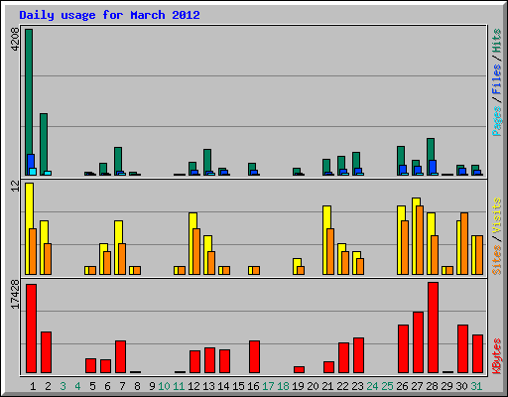Viewport: 508px width, 397px height.
Task: Click the green day 10 label on the x-axis
Action: (x=164, y=386)
